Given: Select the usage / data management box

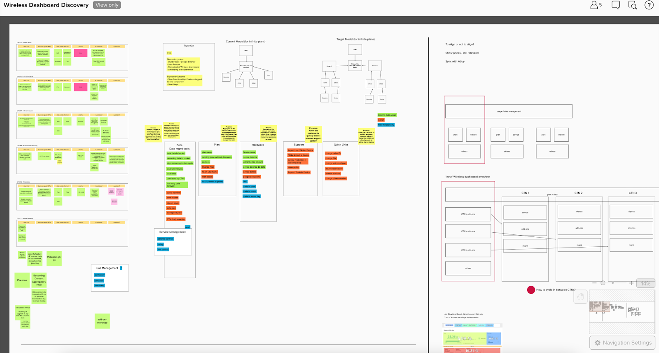Looking at the screenshot, I should tap(508, 111).
